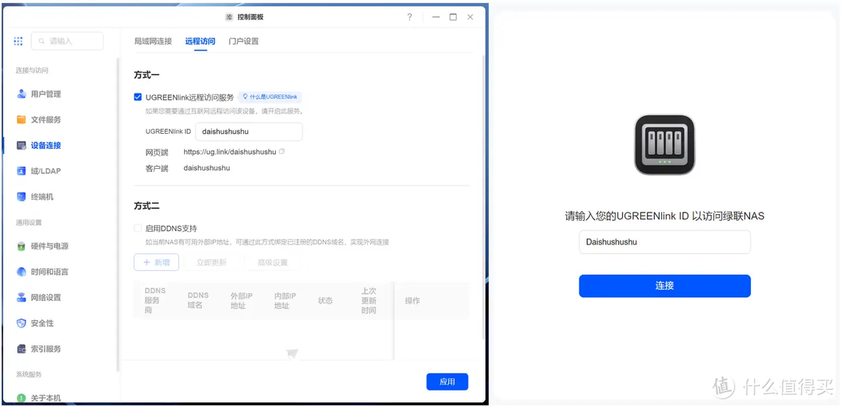Click the client (客户端) value daishushushu
This screenshot has width=842, height=407.
[207, 168]
